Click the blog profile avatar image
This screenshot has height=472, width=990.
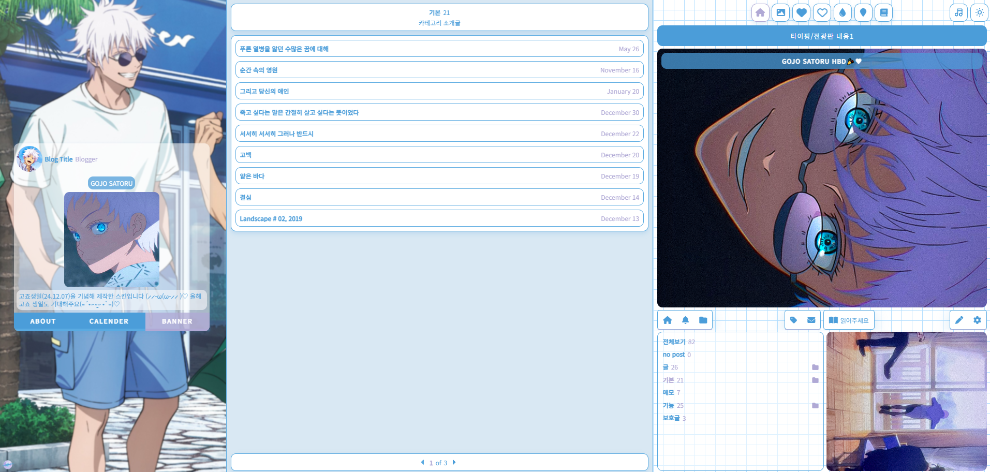29,159
